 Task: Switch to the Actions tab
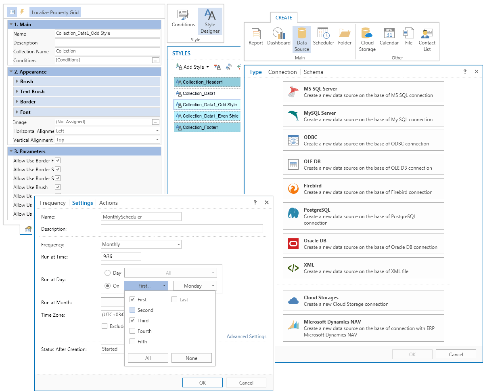tap(109, 203)
